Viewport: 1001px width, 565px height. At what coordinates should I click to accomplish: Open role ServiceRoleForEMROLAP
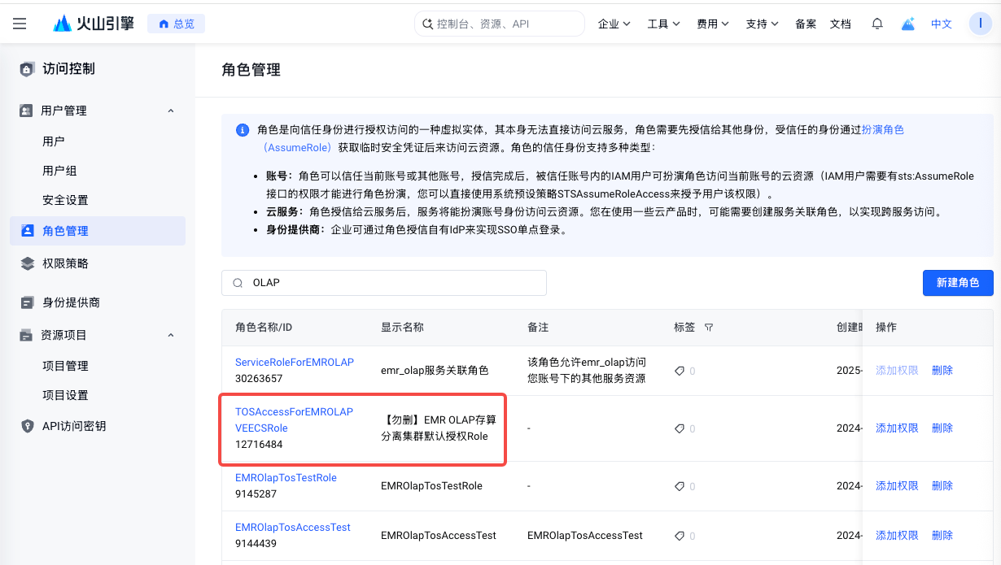point(295,362)
